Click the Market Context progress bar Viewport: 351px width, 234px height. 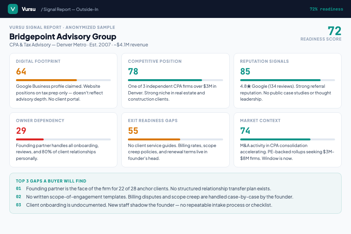288,140
